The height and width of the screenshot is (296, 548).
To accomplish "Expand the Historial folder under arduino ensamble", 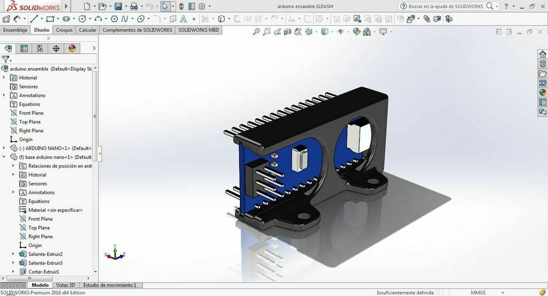I will [x=4, y=78].
